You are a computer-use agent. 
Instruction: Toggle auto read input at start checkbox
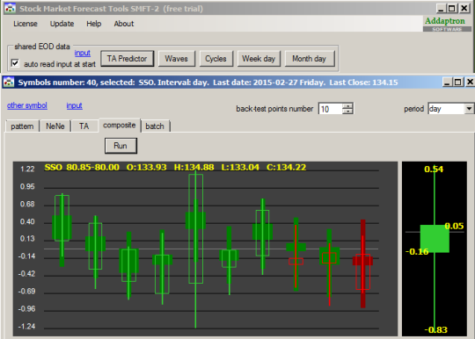[15, 63]
